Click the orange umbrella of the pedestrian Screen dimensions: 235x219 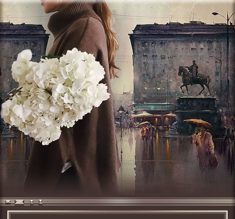(197, 123)
